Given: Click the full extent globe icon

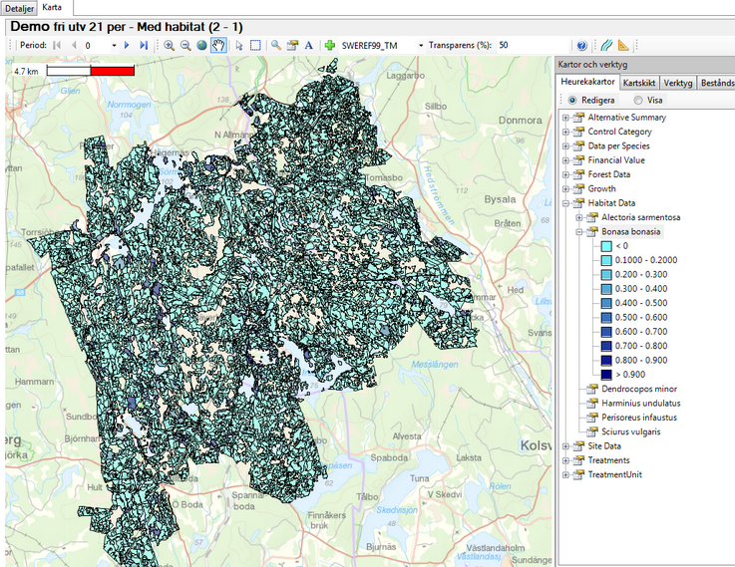Looking at the screenshot, I should [201, 46].
